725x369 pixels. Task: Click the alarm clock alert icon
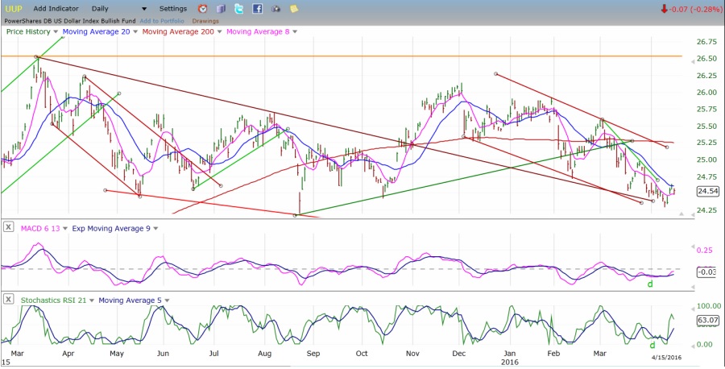tap(203, 8)
